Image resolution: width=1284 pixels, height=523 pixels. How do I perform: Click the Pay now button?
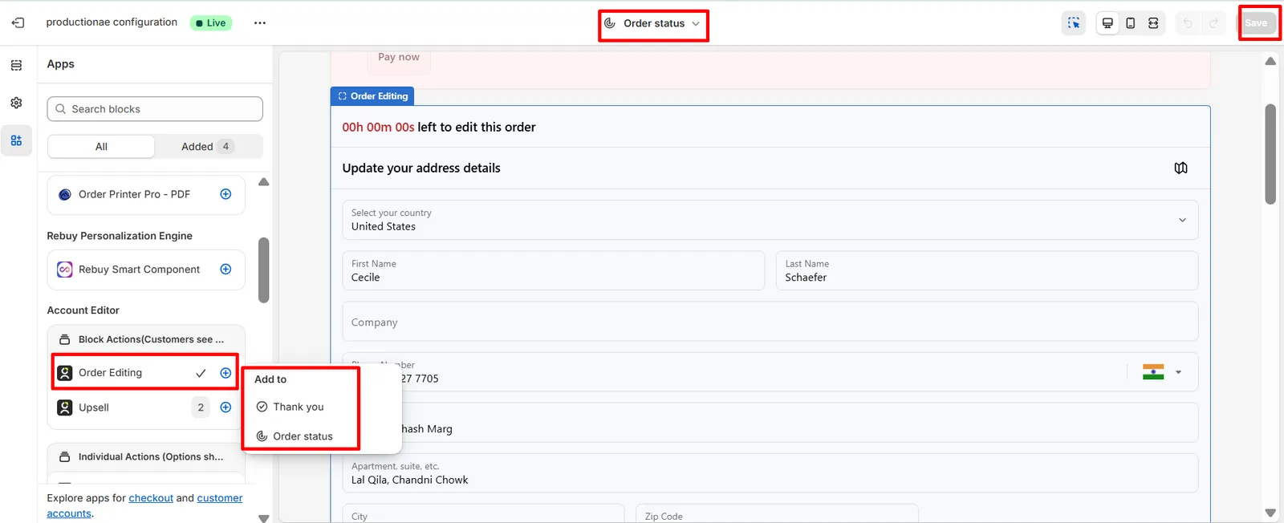[399, 57]
